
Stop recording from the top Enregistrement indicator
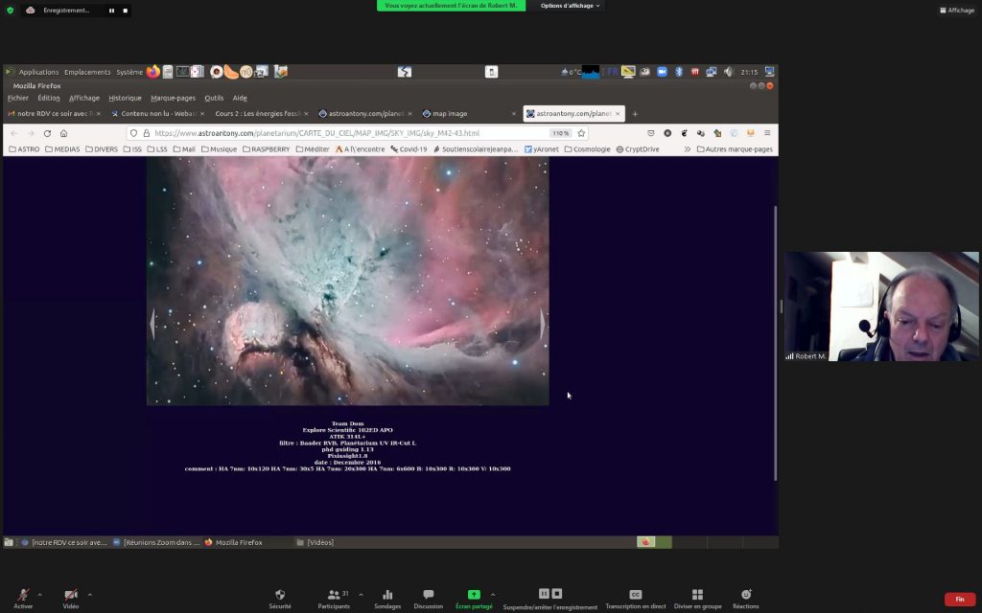(126, 11)
